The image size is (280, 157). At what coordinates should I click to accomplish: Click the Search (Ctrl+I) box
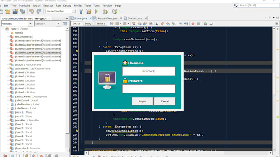point(257,5)
